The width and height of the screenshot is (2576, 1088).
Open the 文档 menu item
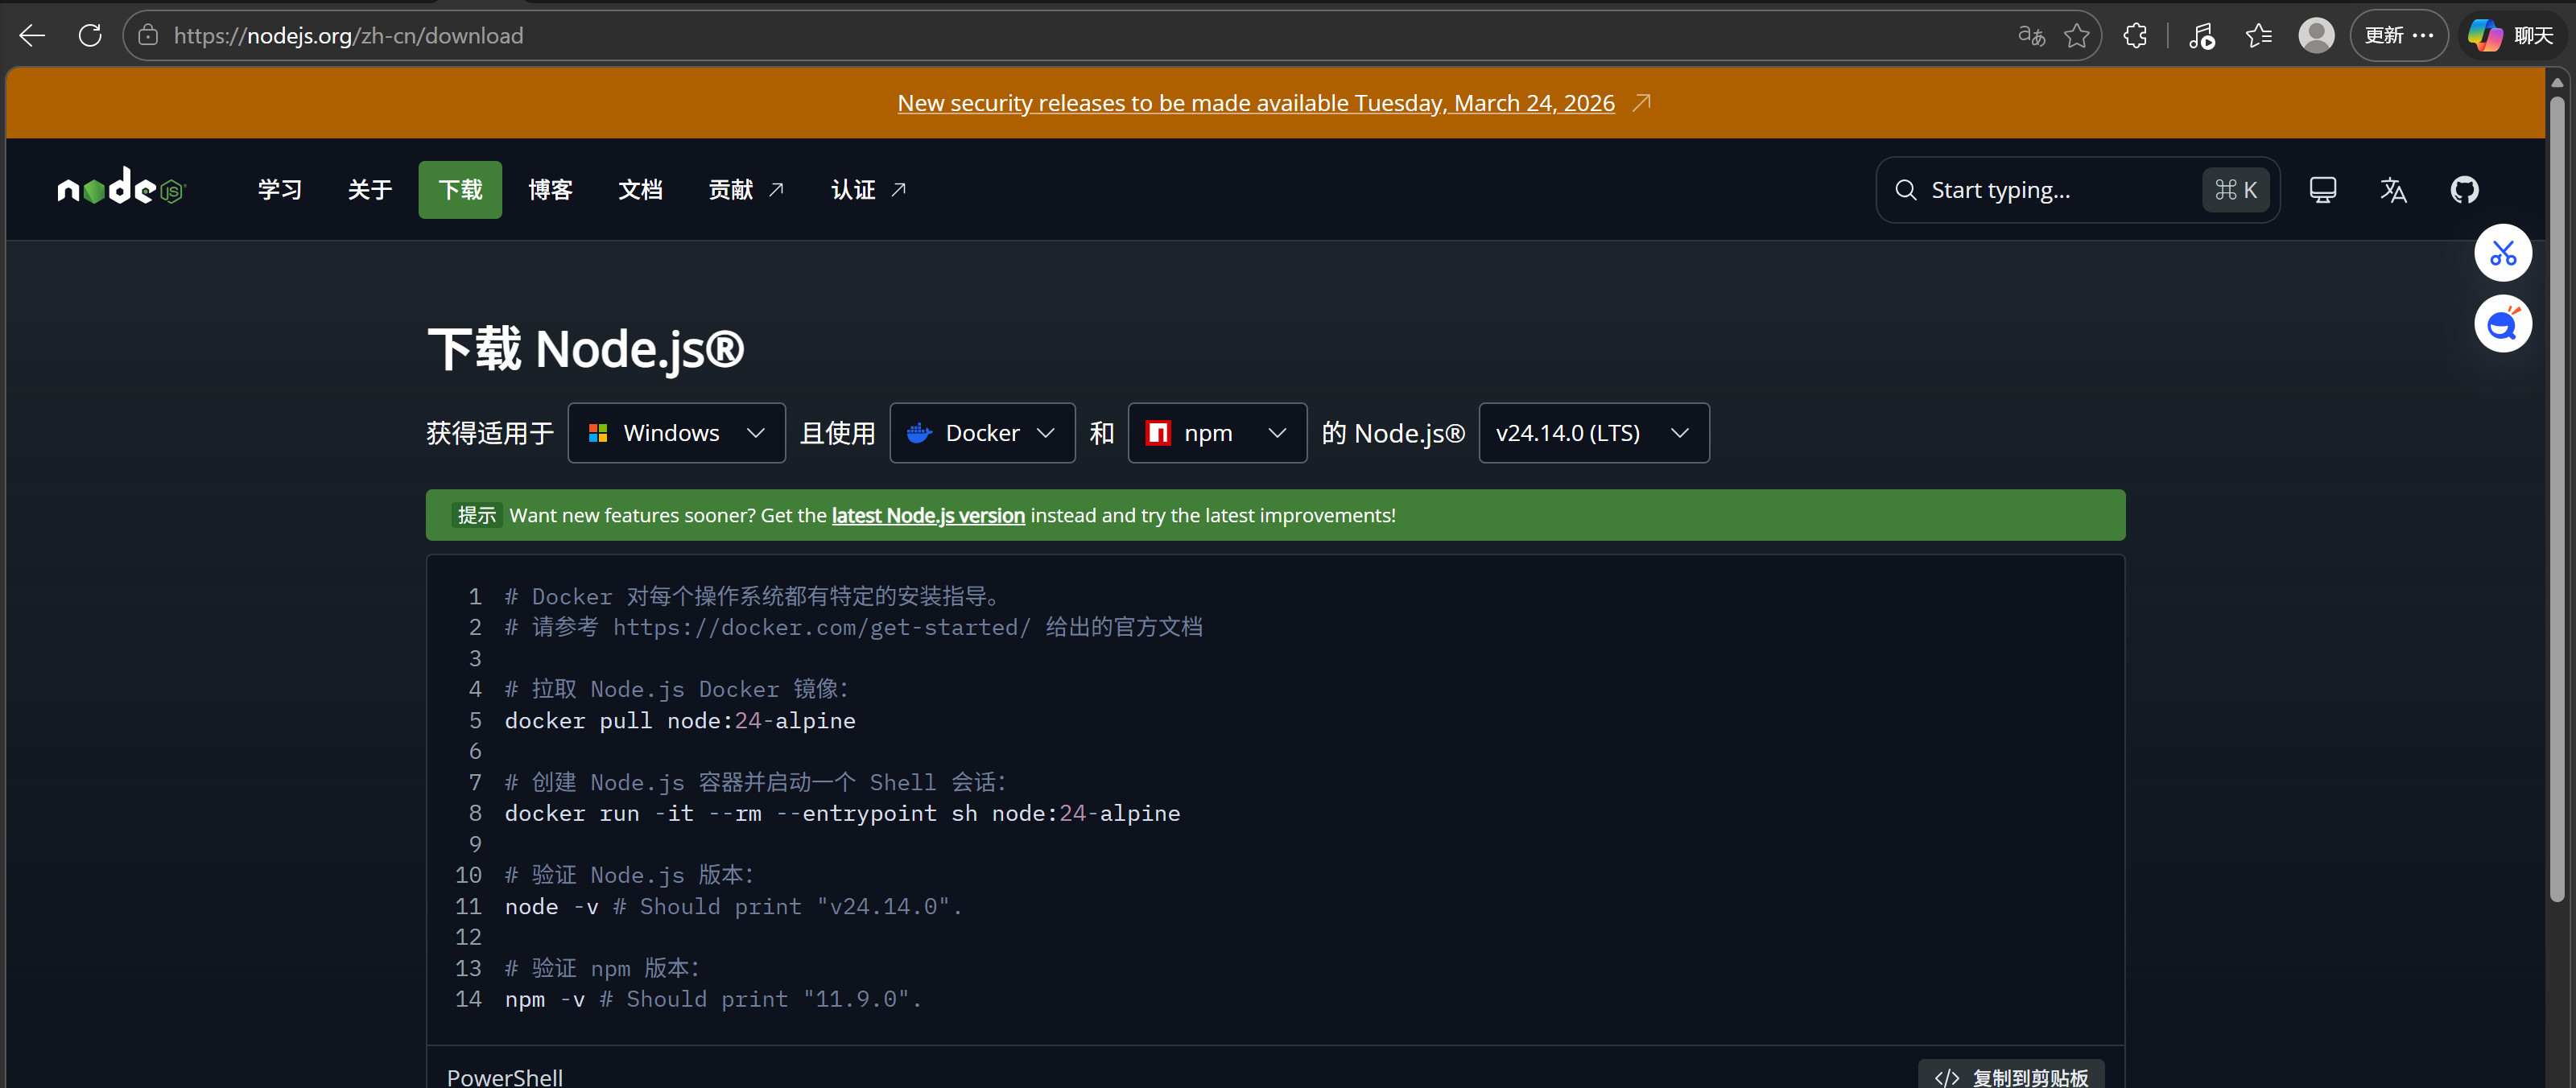click(x=640, y=190)
